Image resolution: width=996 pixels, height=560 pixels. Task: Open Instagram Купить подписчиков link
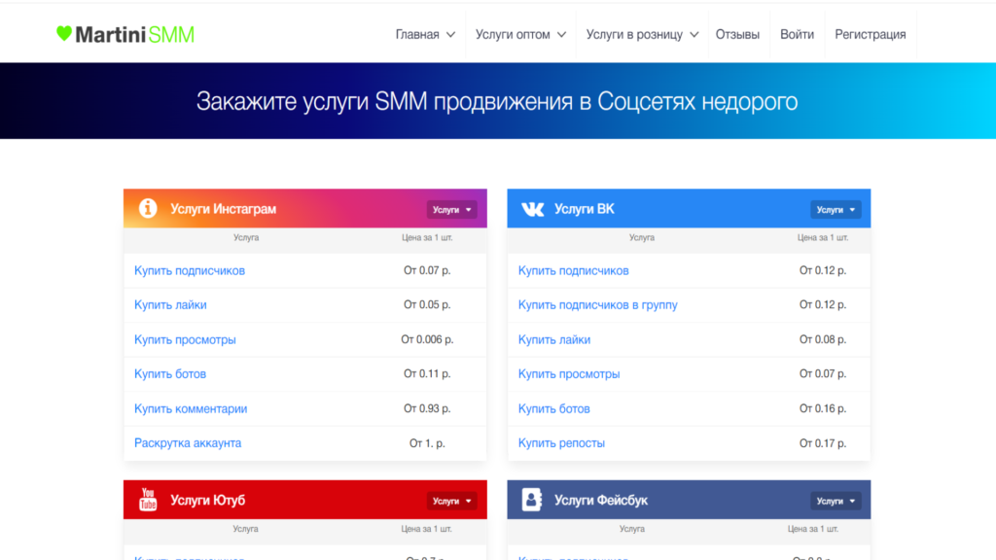(x=190, y=270)
